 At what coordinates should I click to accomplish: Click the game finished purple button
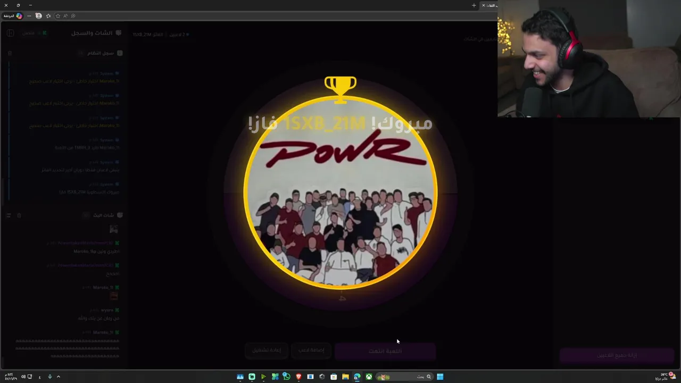[385, 351]
